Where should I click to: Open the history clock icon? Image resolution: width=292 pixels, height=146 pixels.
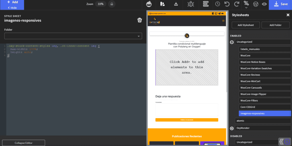pyautogui.click(x=218, y=4)
